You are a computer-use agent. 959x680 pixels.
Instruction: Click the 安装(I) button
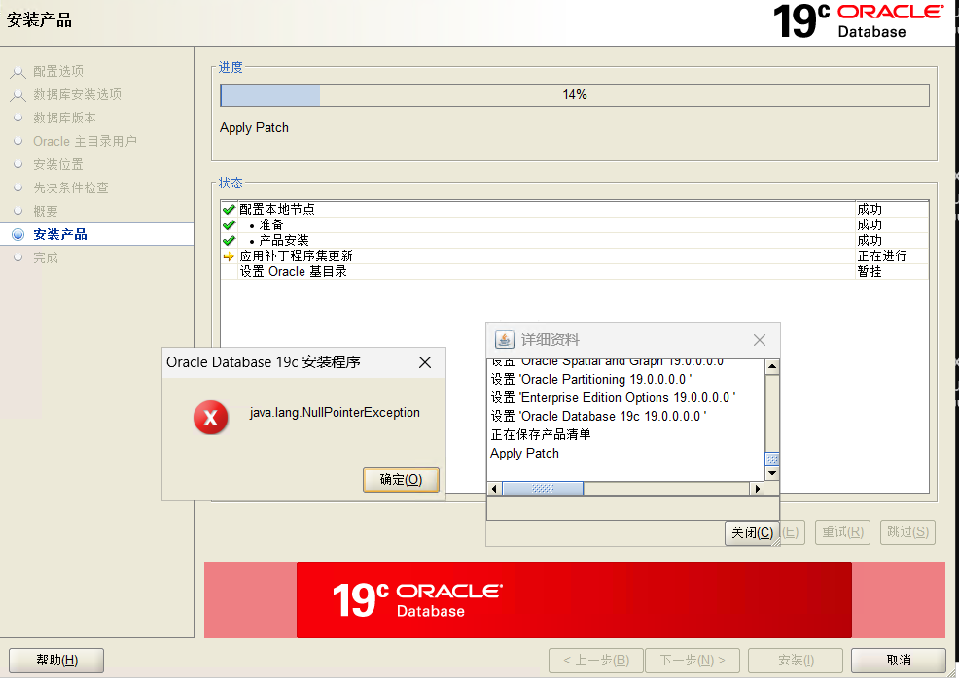pyautogui.click(x=796, y=660)
